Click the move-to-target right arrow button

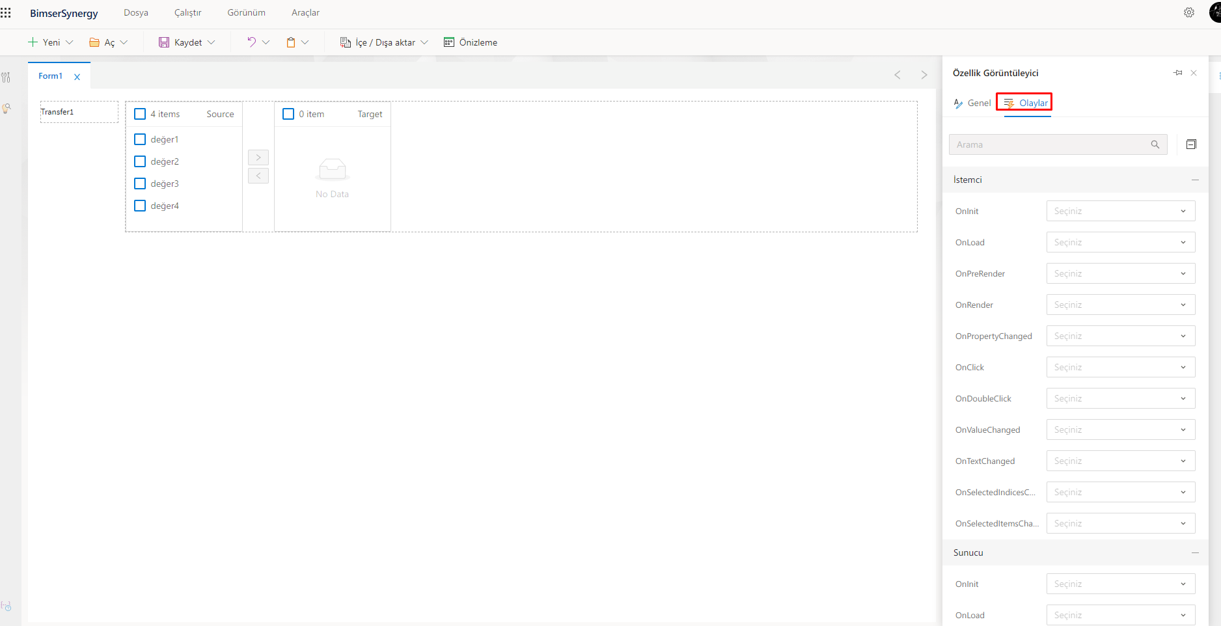coord(258,157)
